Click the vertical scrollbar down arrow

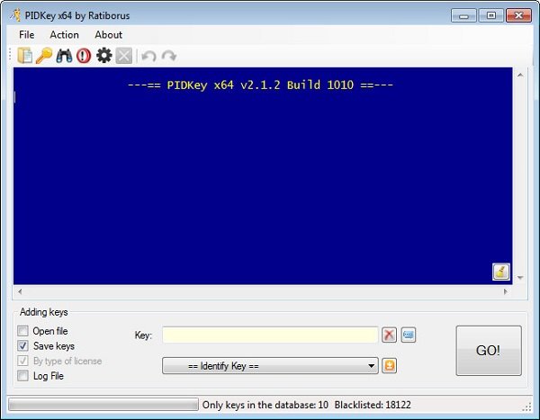(x=520, y=278)
